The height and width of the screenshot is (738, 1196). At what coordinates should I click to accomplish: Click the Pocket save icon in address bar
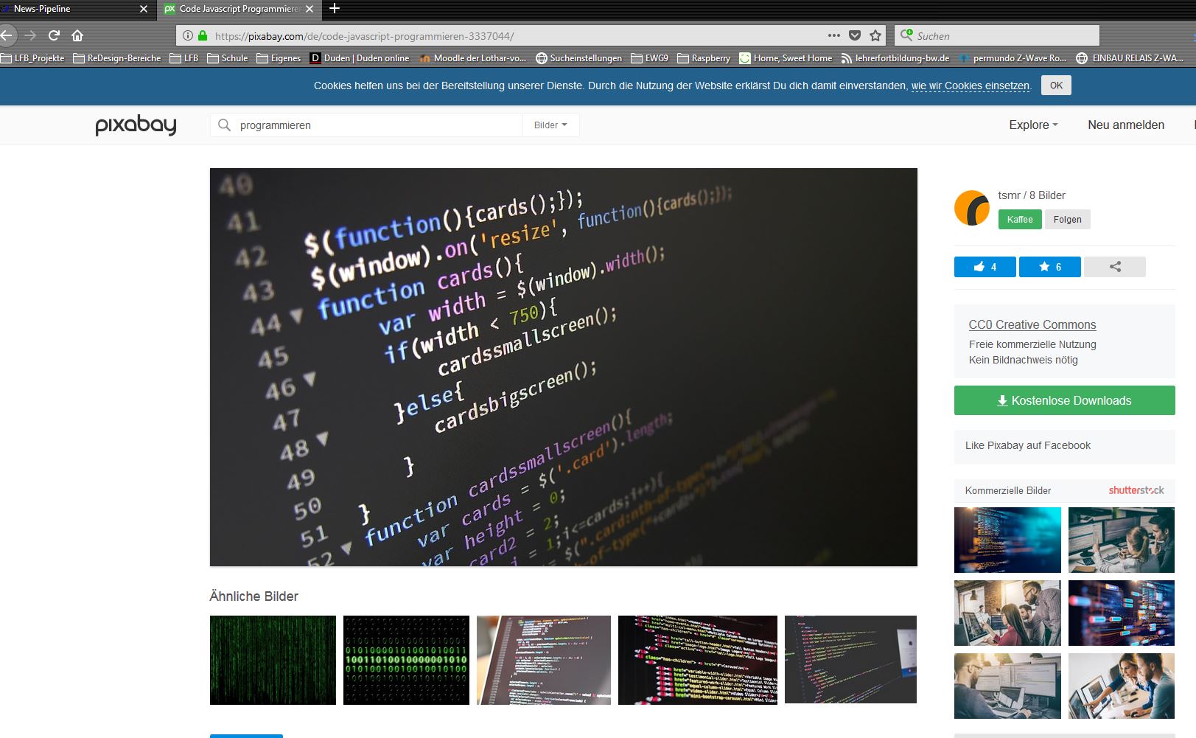click(855, 35)
